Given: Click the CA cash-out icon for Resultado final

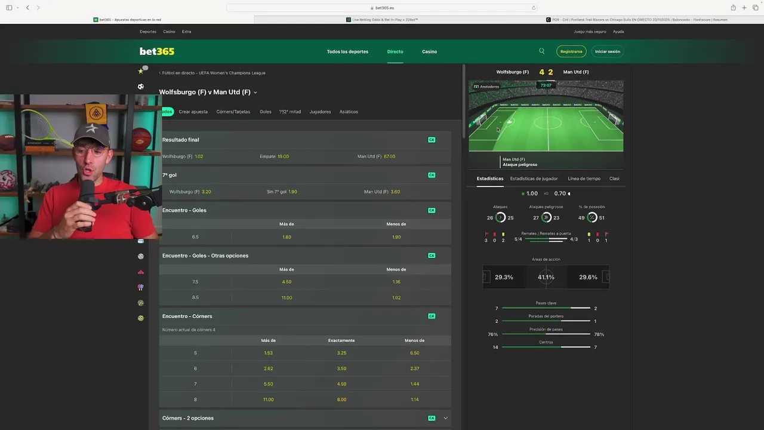Looking at the screenshot, I should click(432, 140).
